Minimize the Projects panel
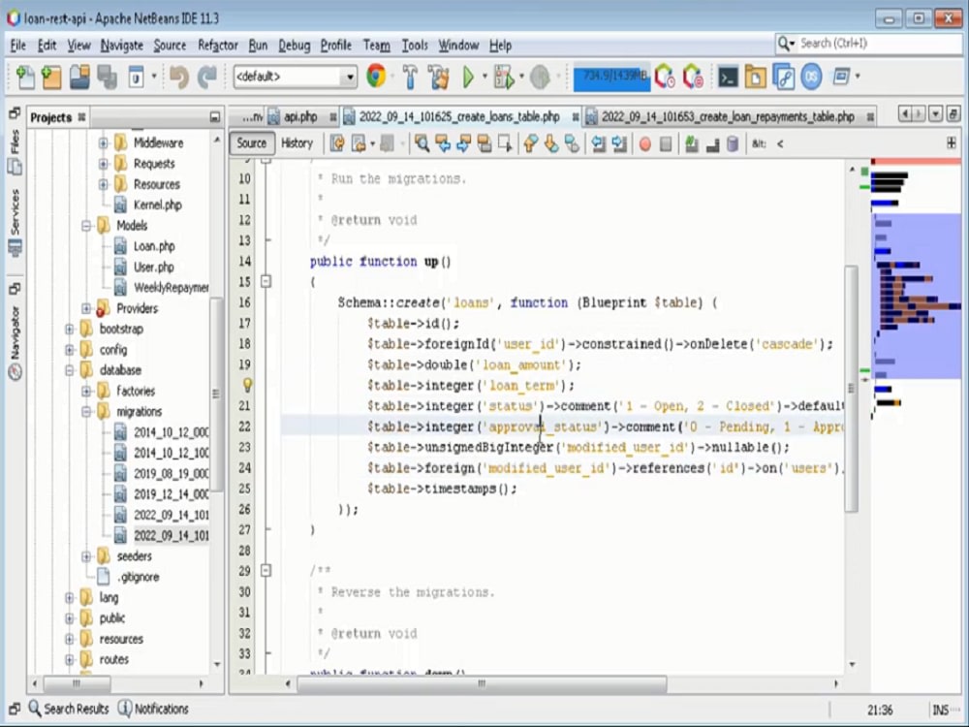Viewport: 969px width, 727px height. click(214, 117)
